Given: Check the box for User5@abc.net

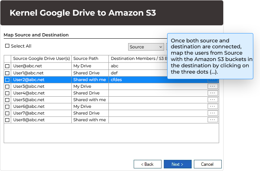Looking at the screenshot, I should (x=7, y=100).
